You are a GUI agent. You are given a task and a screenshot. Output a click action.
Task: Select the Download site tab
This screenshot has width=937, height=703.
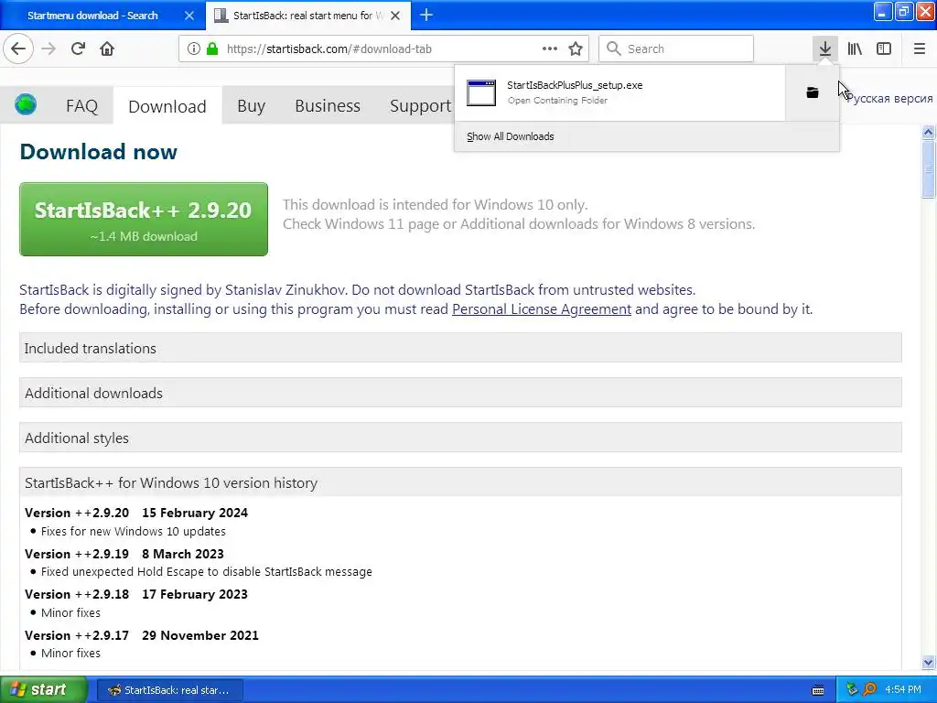click(x=167, y=106)
